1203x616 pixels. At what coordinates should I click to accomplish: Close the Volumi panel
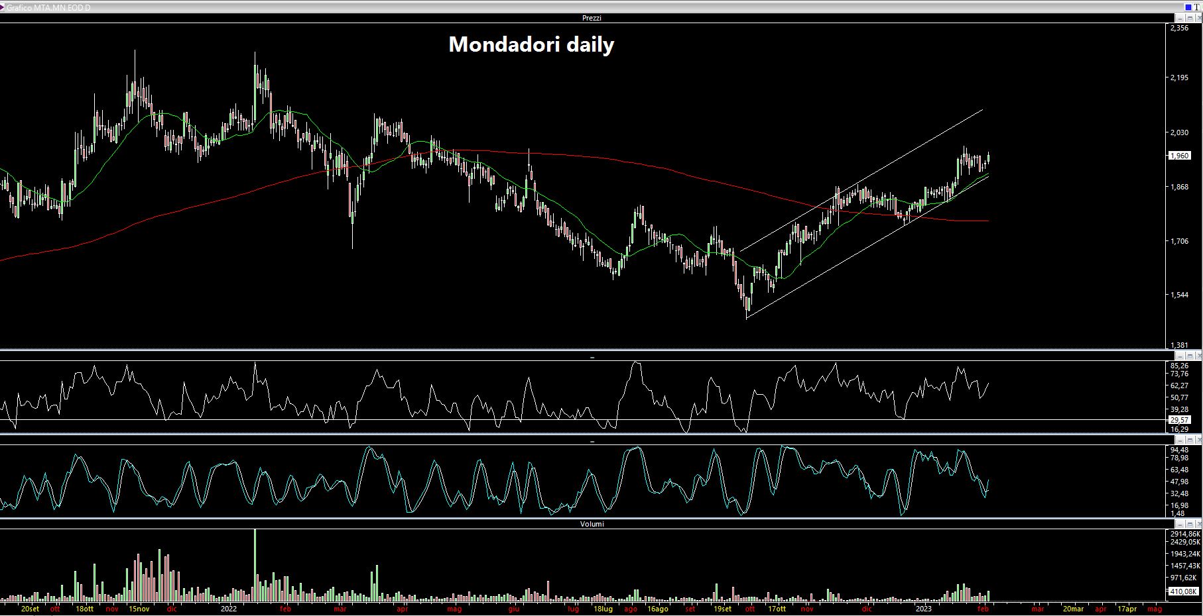[x=1199, y=524]
